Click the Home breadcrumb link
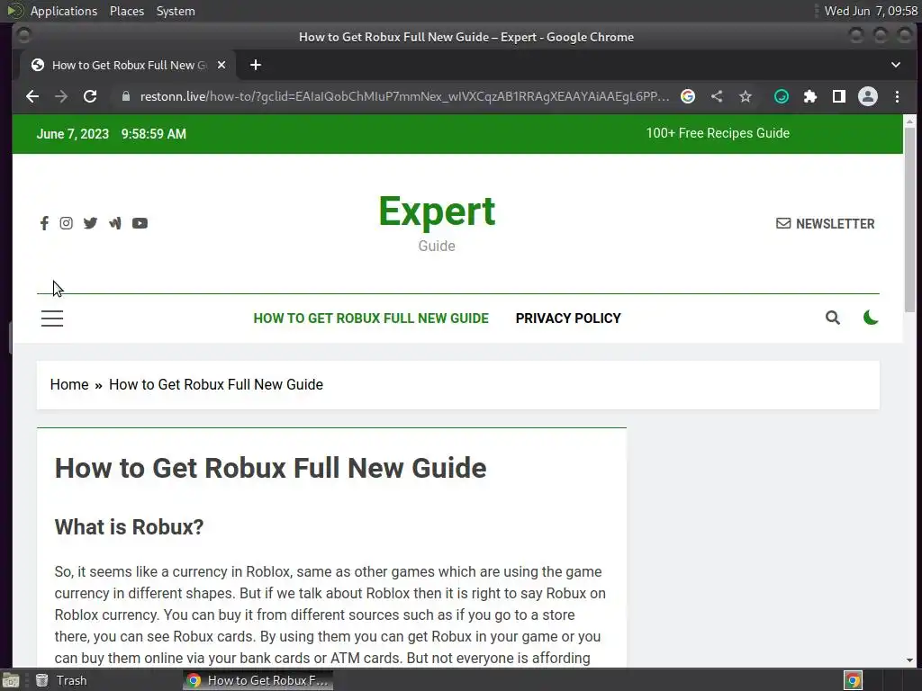 click(69, 384)
